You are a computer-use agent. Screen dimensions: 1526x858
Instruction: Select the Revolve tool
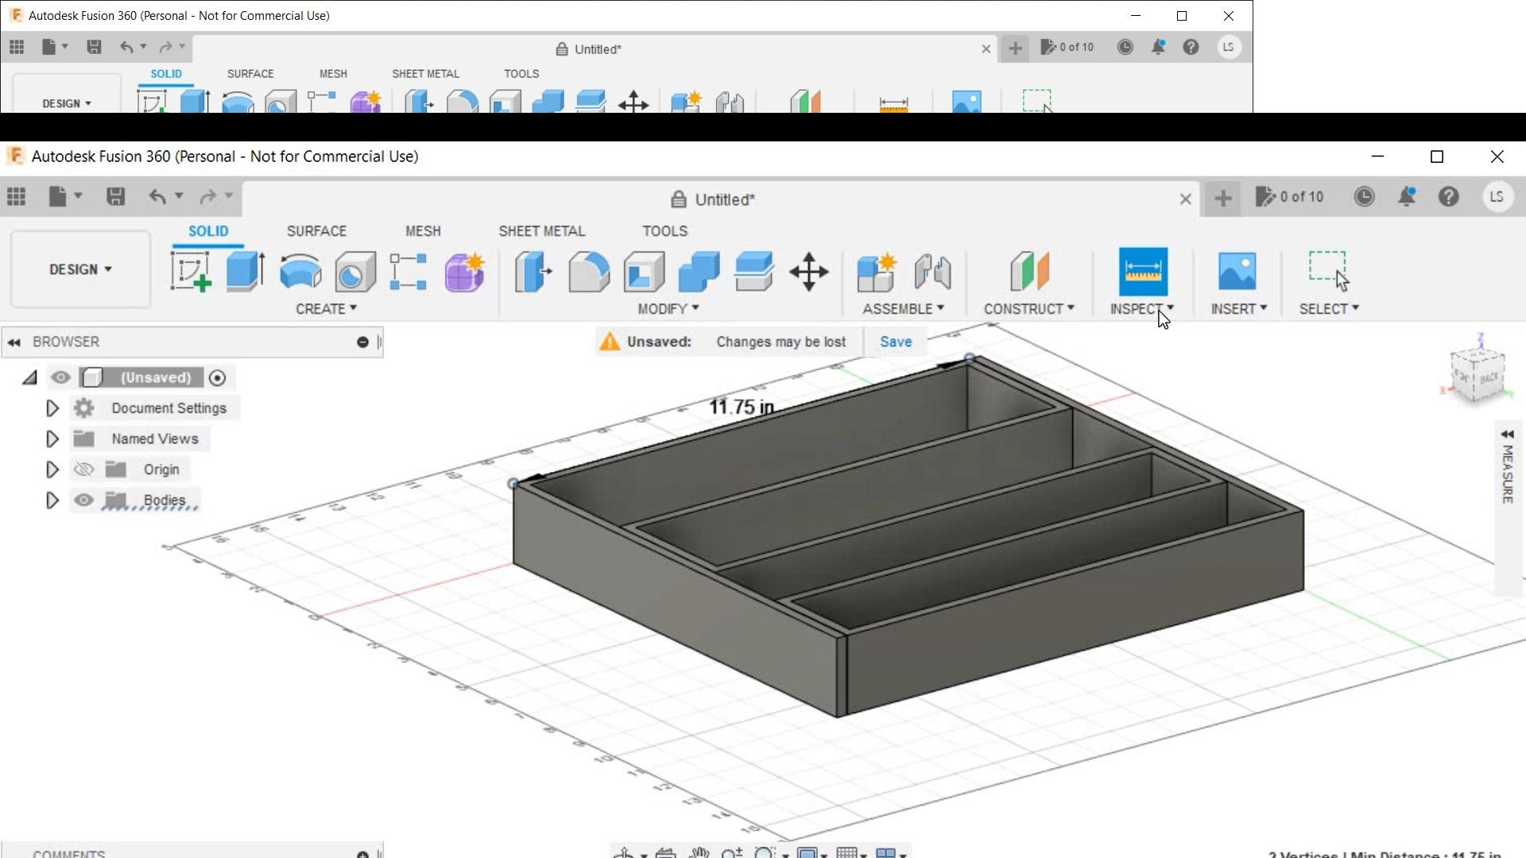[x=300, y=272]
